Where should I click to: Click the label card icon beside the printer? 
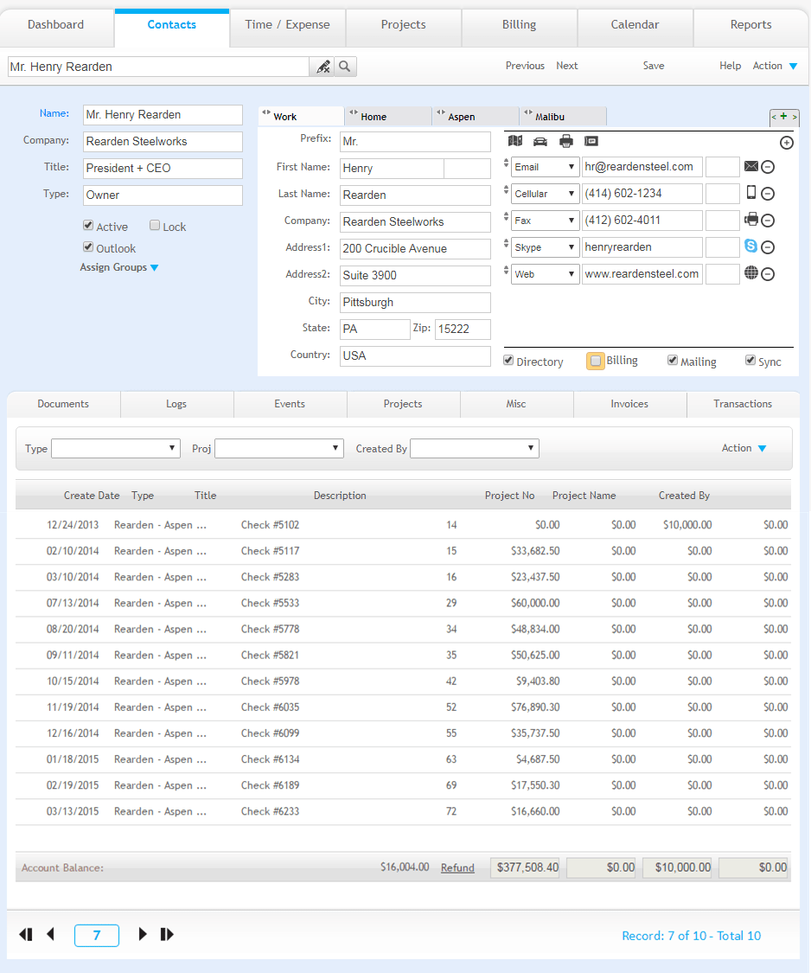point(591,142)
